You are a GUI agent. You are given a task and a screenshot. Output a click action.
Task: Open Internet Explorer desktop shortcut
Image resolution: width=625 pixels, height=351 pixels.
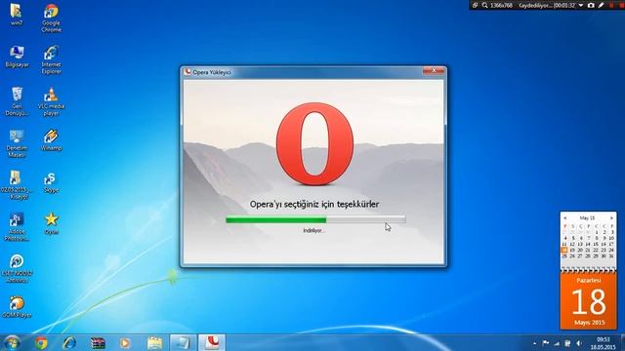point(51,59)
